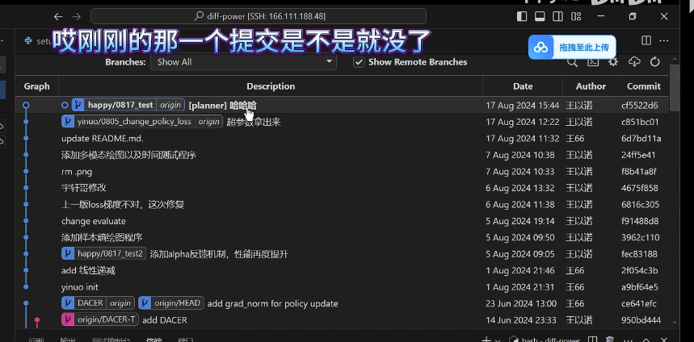Select commit 'change evaluate'
The width and height of the screenshot is (694, 342).
click(x=94, y=221)
